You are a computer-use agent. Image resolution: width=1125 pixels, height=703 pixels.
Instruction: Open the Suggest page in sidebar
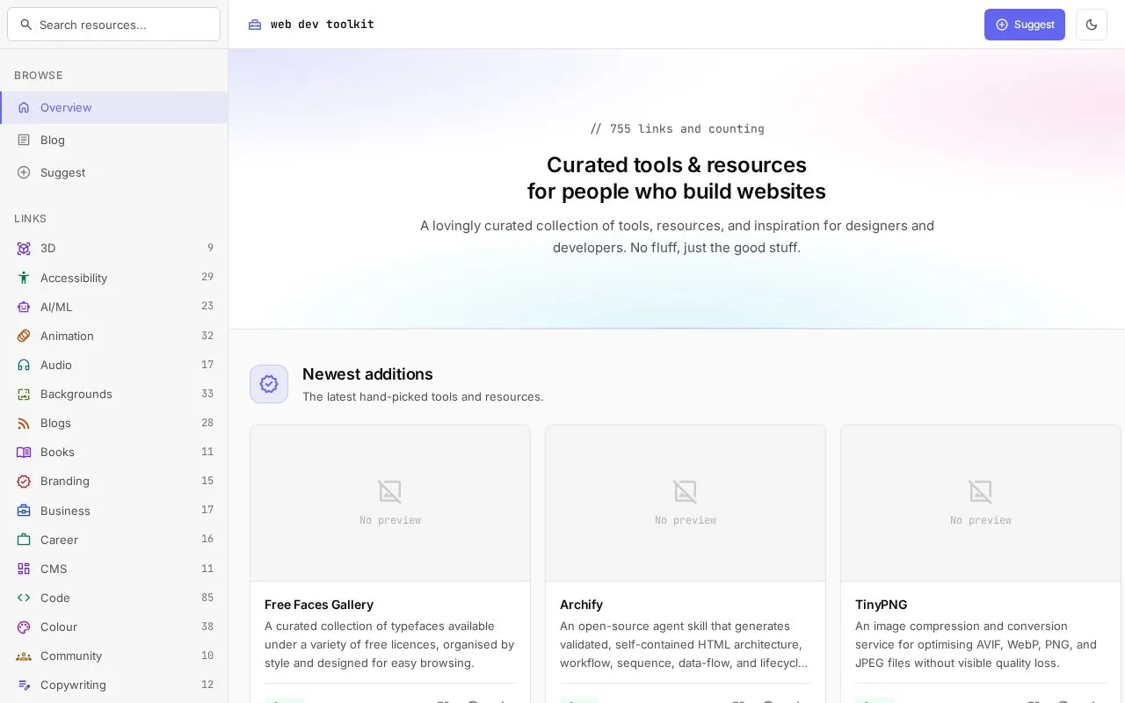coord(114,172)
